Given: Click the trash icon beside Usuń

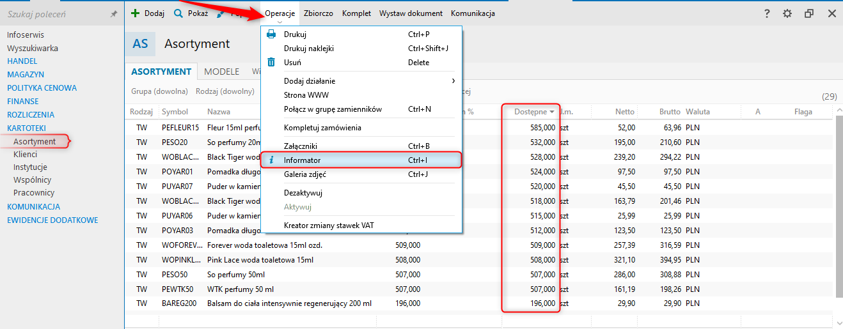Looking at the screenshot, I should pyautogui.click(x=271, y=62).
